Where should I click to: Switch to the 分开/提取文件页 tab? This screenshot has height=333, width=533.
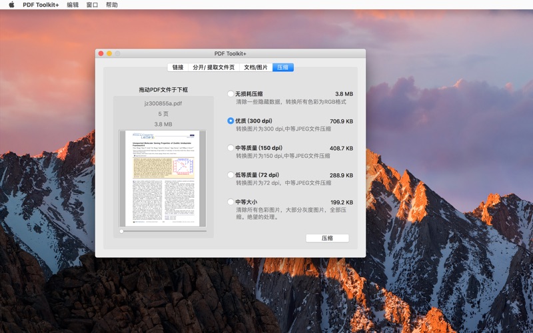coord(213,67)
